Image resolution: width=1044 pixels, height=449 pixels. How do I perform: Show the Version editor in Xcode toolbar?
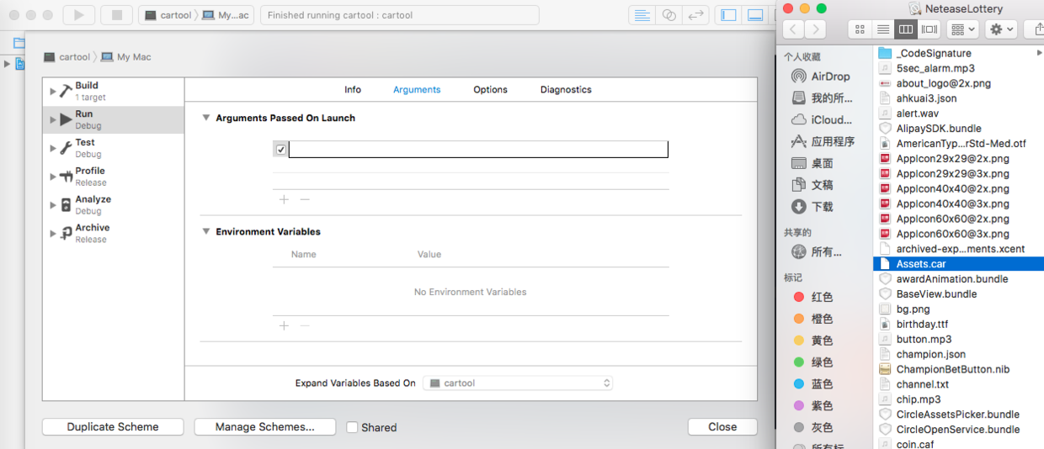click(695, 15)
